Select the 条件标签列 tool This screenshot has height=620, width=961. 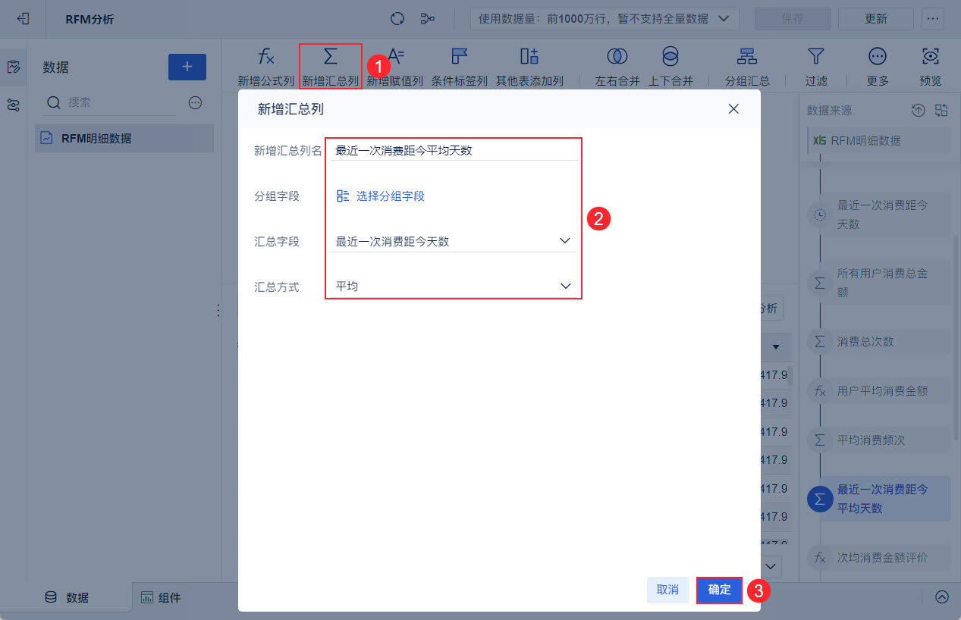click(x=460, y=67)
